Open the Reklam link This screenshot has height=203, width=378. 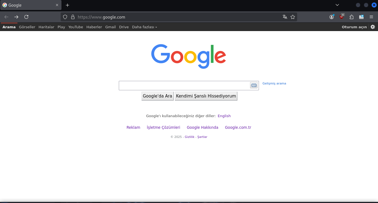(133, 127)
